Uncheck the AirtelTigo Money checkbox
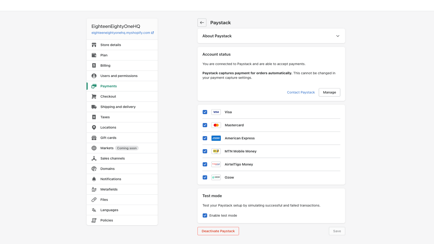This screenshot has height=244, width=434. [205, 164]
